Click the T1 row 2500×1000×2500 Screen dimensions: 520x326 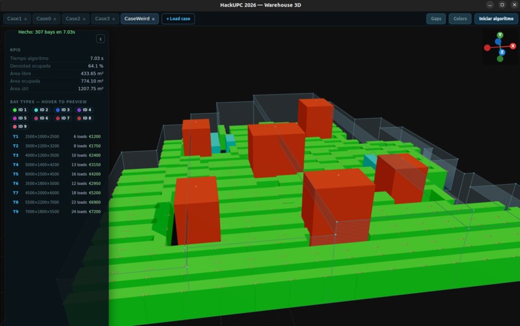(x=56, y=137)
